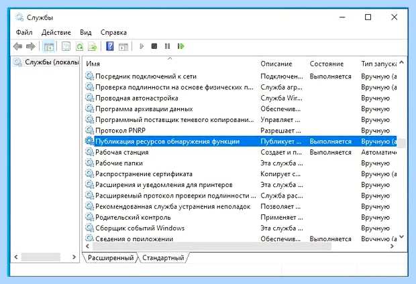
Task: Click description 'Служба Wir...' cell
Action: tap(281, 98)
